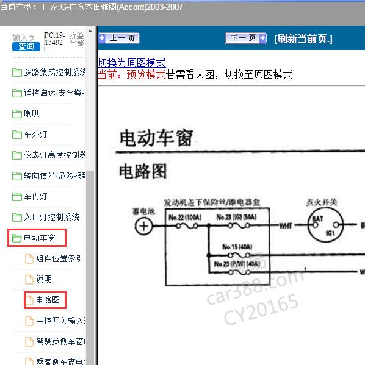Click the folder icon beside 多路集成控制系统
This screenshot has height=365, width=365.
tap(17, 73)
